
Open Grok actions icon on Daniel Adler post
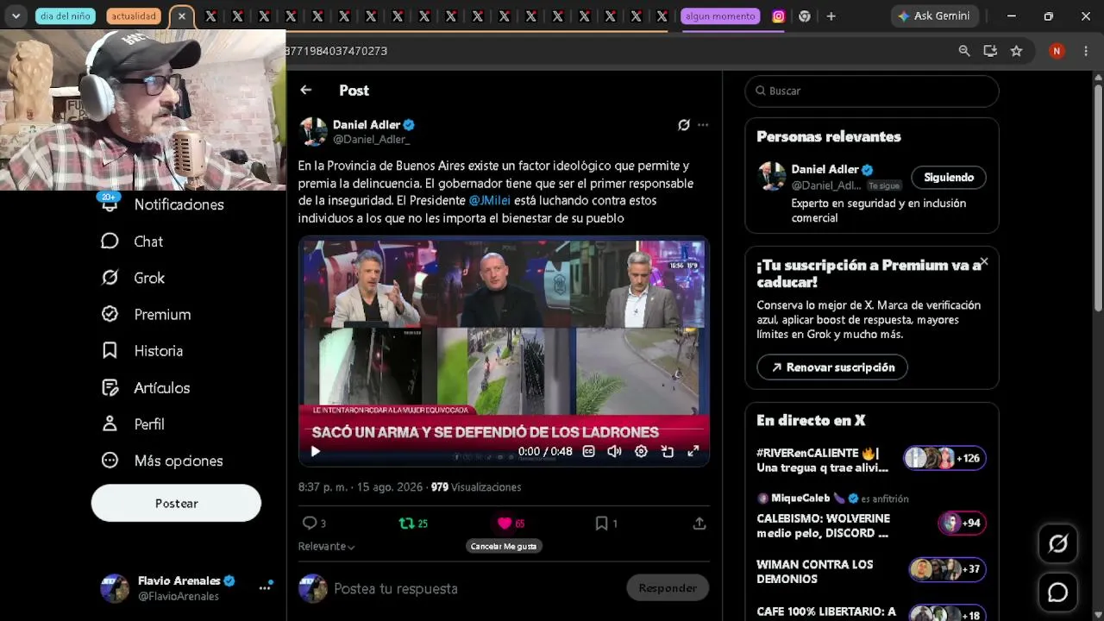point(684,125)
